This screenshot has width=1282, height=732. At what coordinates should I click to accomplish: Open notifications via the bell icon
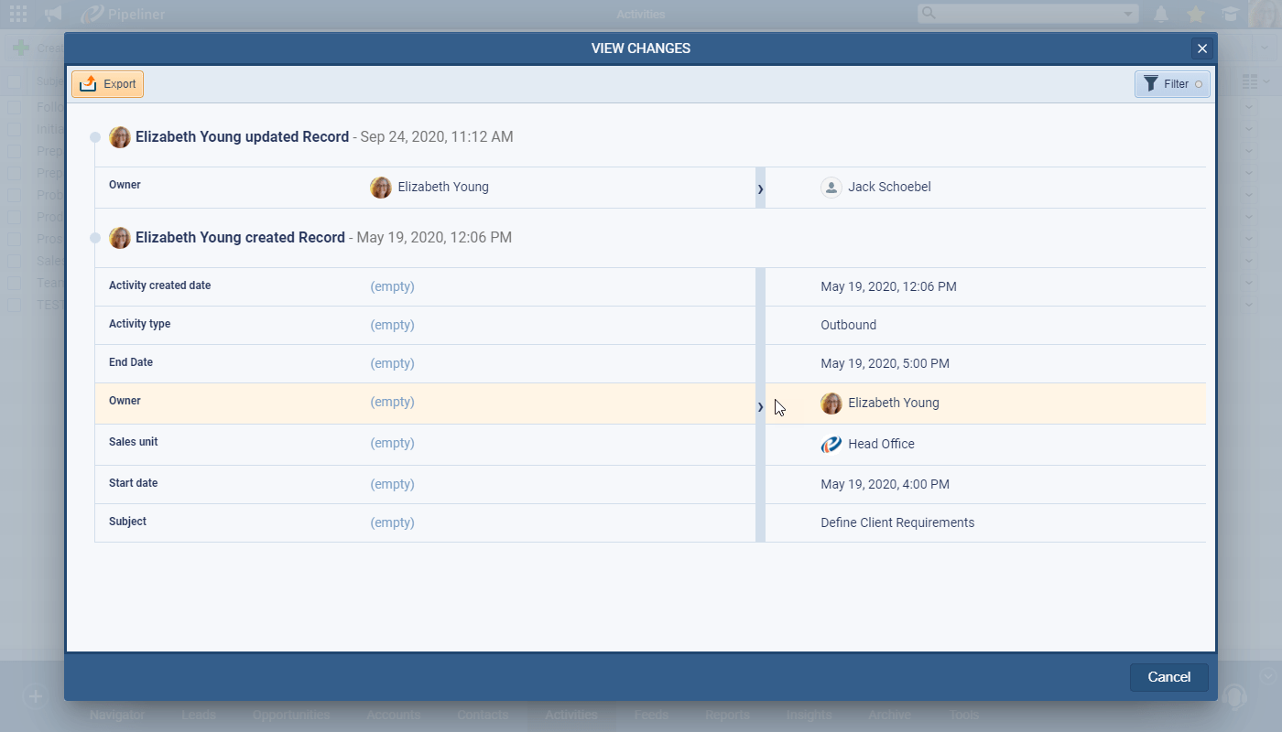point(1161,14)
